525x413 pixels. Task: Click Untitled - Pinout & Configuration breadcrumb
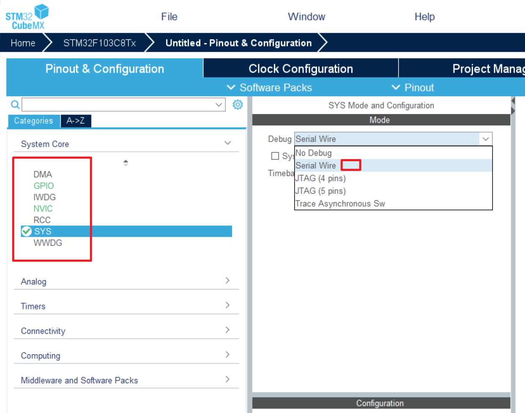(x=238, y=43)
